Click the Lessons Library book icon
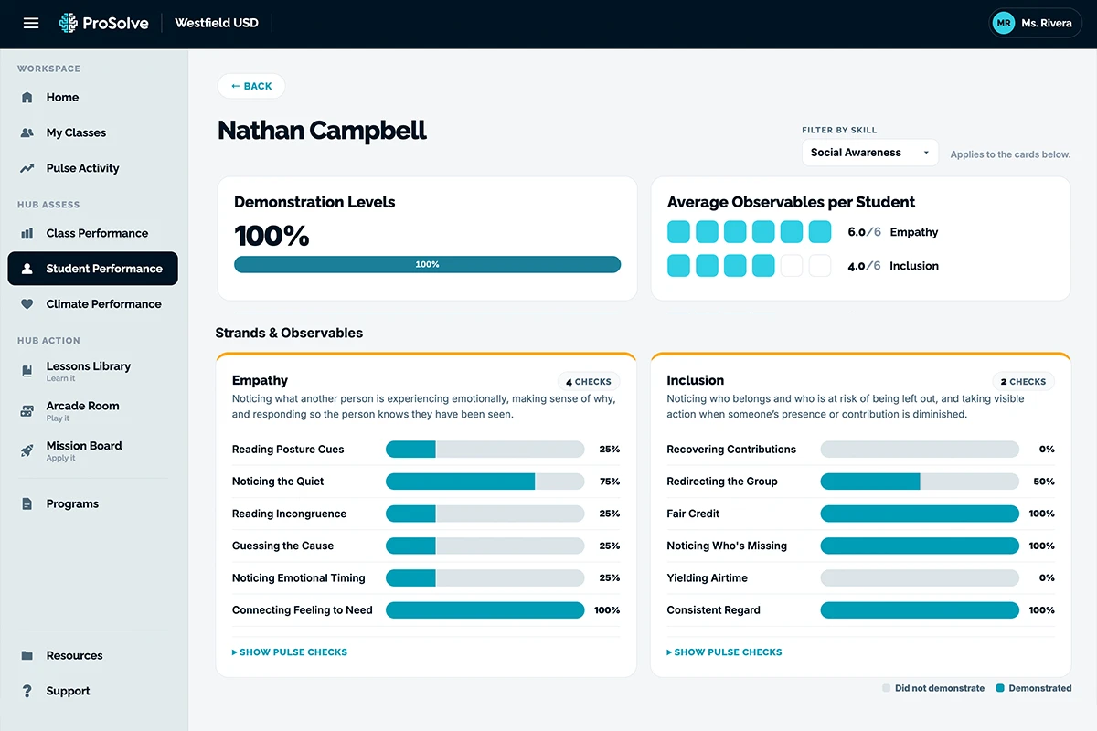 27,371
